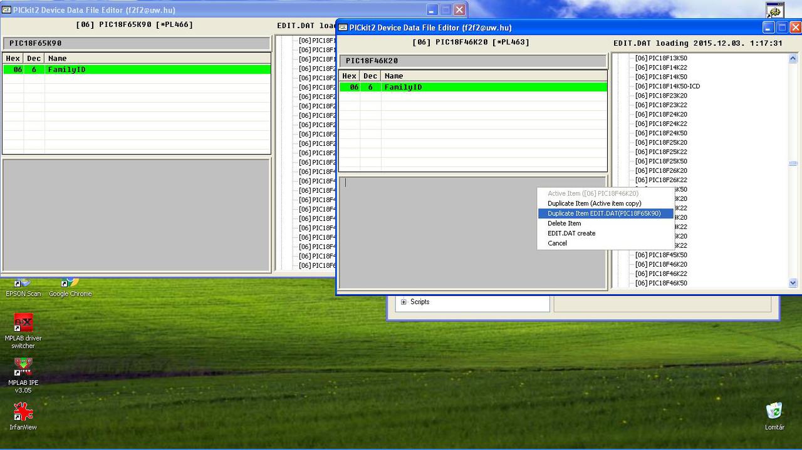Click grey text area in left window
This screenshot has width=802, height=450.
point(137,215)
